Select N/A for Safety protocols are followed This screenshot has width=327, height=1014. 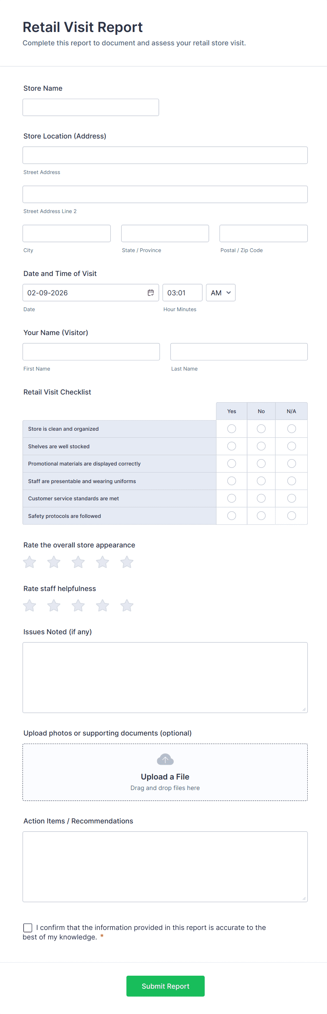(291, 516)
